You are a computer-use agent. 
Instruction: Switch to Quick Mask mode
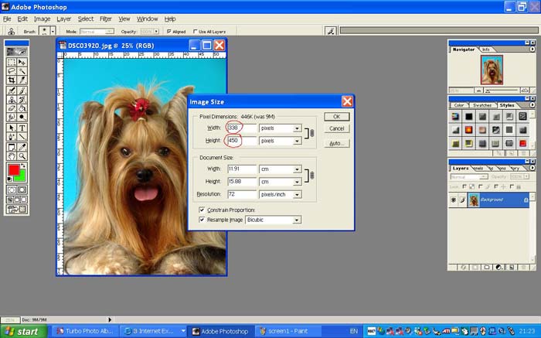tap(22, 190)
